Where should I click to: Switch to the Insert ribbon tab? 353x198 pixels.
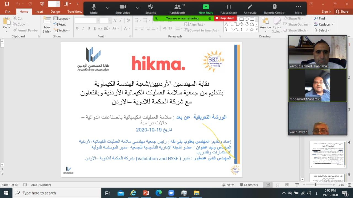click(x=39, y=12)
